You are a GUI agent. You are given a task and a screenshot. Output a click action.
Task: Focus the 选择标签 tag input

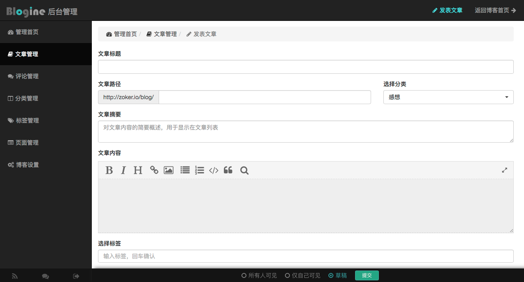(305, 256)
